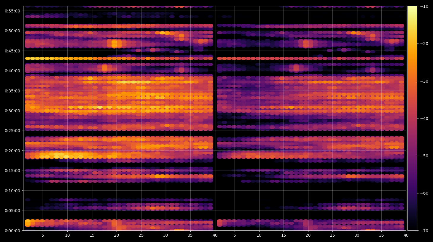This screenshot has height=242, width=433.
Task: Click x-axis label 15 under right heatmap
Action: tap(284, 235)
